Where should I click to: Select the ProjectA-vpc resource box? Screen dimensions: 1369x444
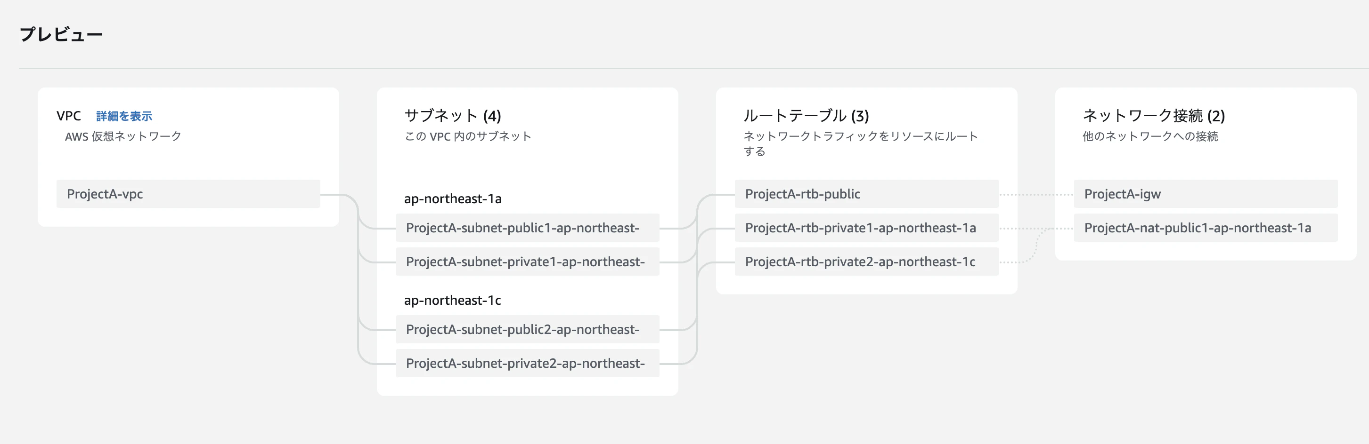point(187,194)
